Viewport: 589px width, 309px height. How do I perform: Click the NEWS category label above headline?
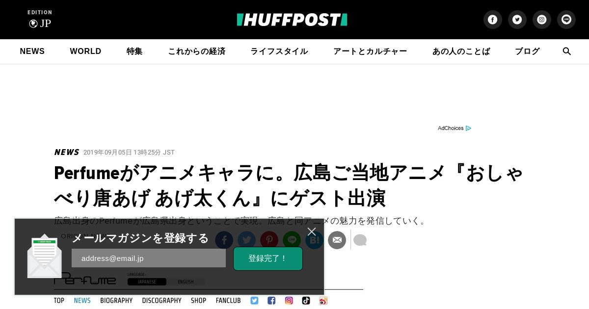[67, 152]
